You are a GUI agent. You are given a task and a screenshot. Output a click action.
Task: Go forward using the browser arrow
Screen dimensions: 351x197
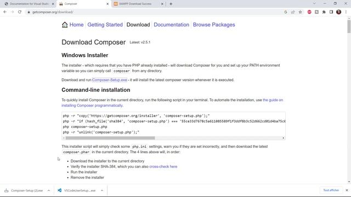(x=12, y=12)
